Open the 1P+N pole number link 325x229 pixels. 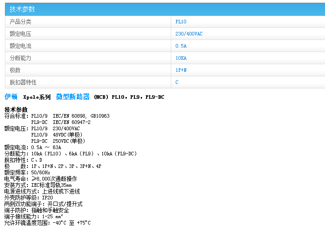pyautogui.click(x=181, y=70)
